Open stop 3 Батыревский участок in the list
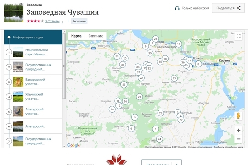The image size is (248, 165). click(33, 82)
